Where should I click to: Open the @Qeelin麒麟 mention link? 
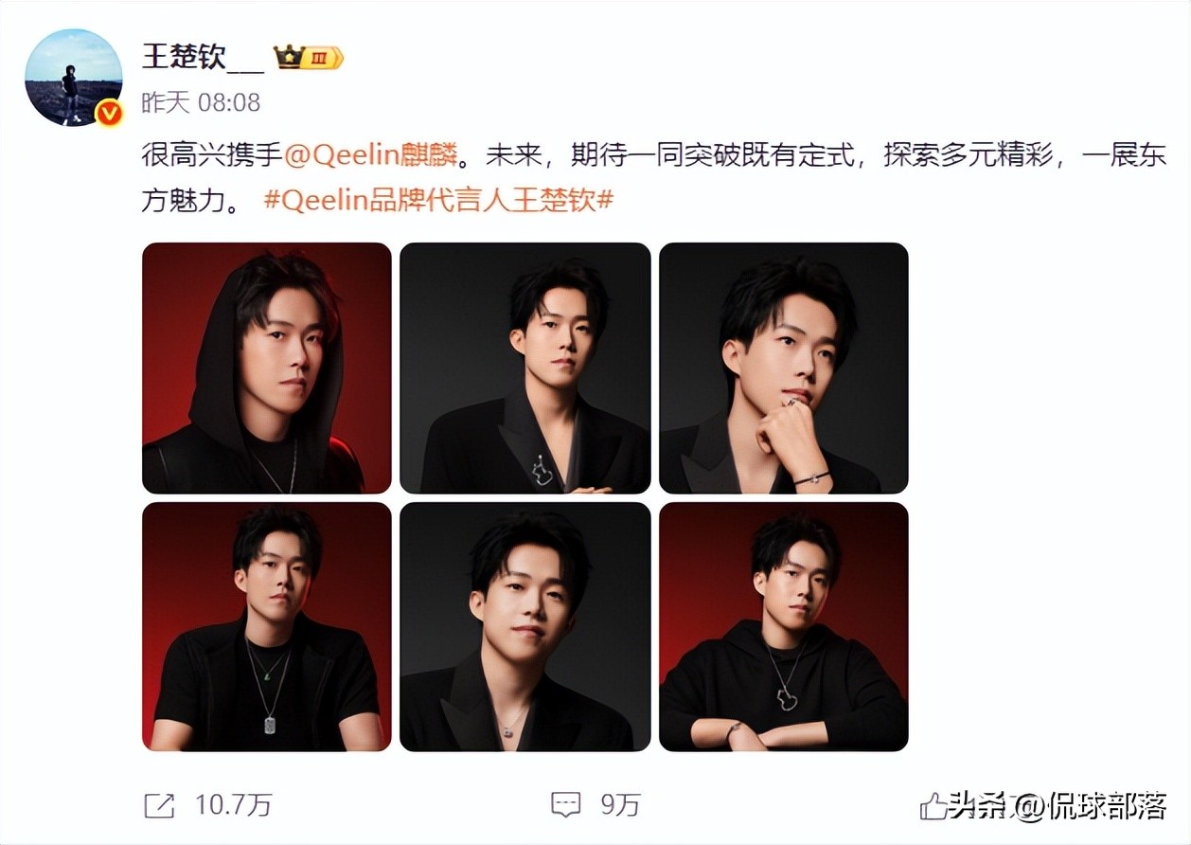370,155
